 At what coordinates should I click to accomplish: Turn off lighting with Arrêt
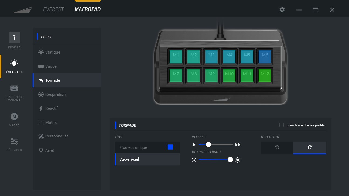click(x=50, y=150)
